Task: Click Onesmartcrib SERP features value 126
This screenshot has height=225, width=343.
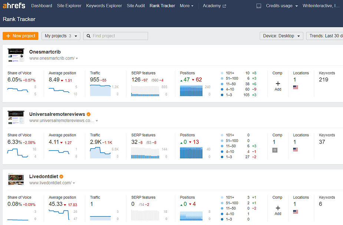Action: pos(136,80)
